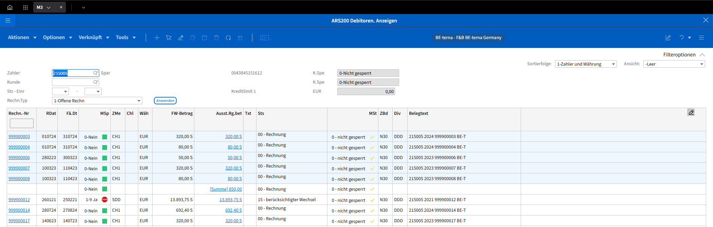Close the M3 tab
The image size is (713, 227).
coord(61,7)
